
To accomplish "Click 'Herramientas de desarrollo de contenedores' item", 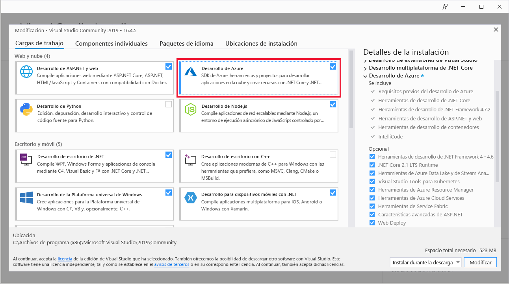I will point(429,127).
